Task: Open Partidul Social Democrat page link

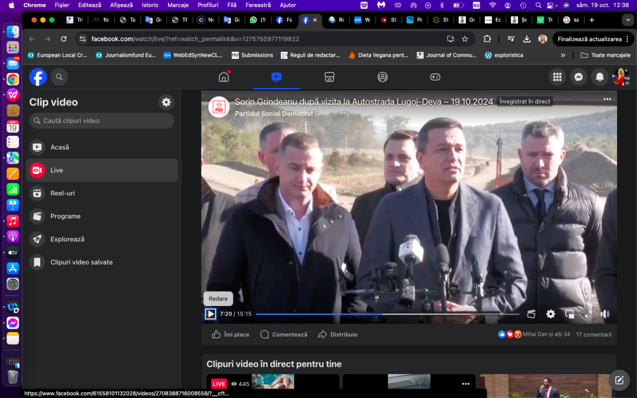Action: point(274,113)
